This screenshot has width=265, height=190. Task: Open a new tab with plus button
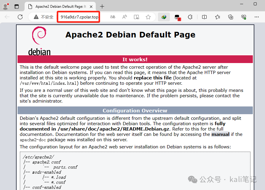tap(102, 7)
